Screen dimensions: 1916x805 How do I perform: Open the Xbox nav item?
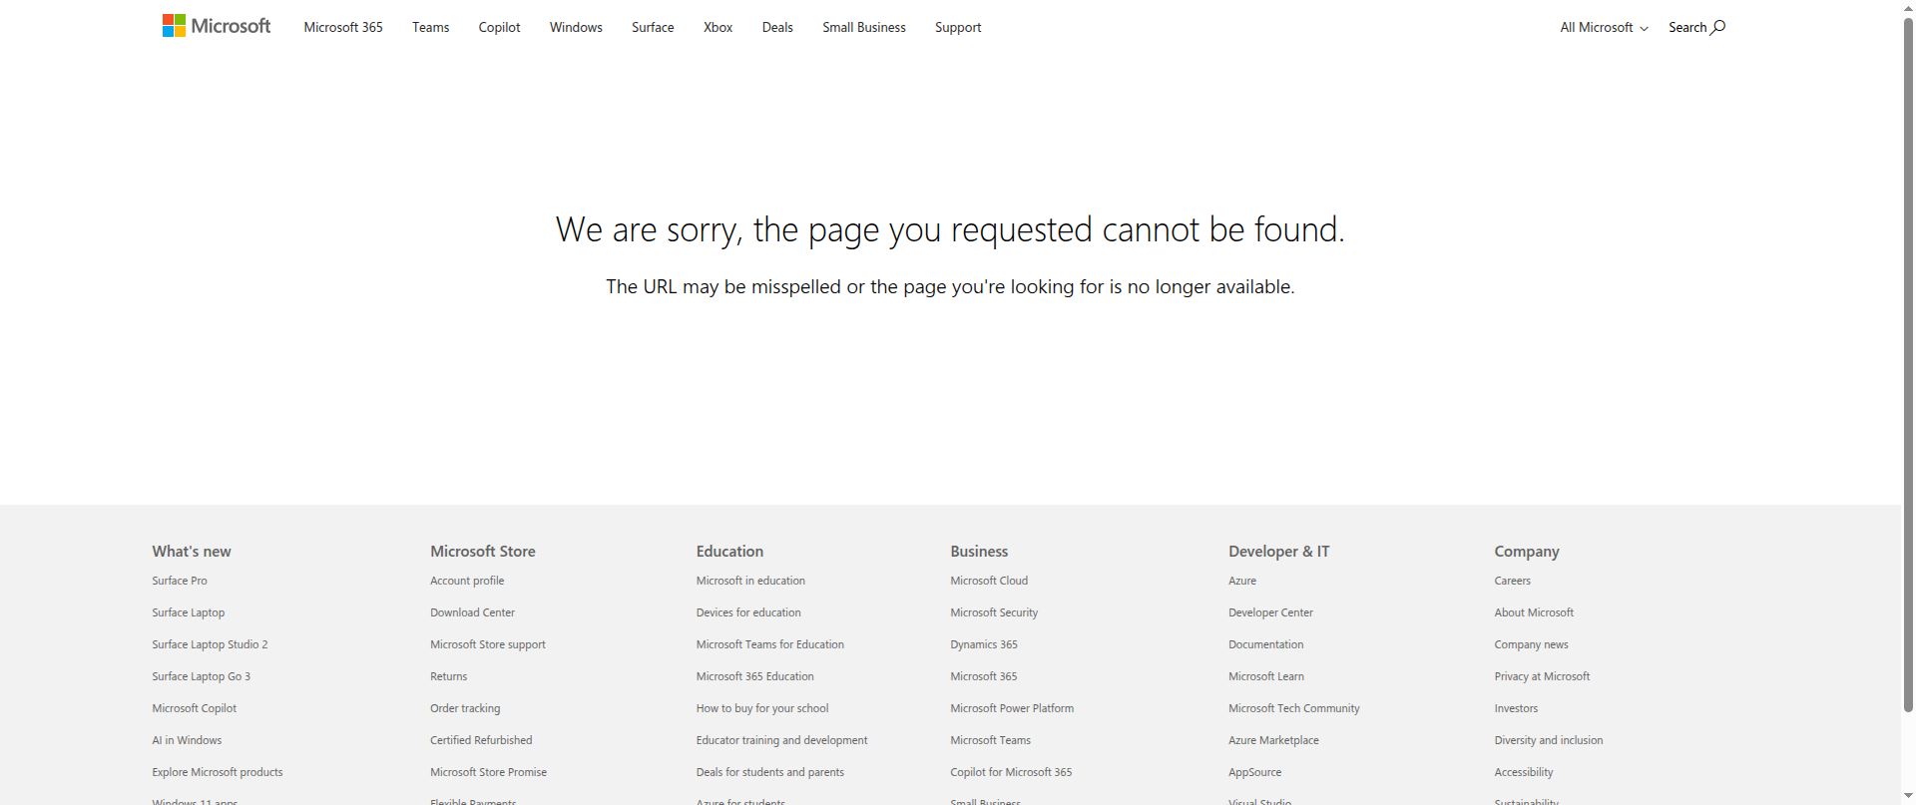[718, 28]
